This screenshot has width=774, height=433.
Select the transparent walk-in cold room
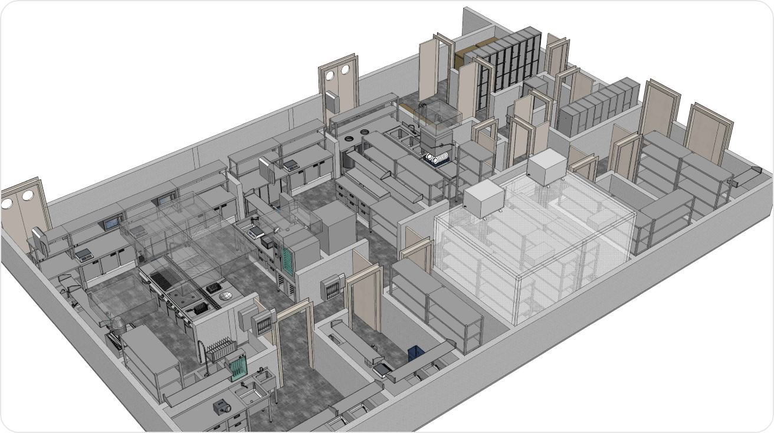pyautogui.click(x=534, y=248)
